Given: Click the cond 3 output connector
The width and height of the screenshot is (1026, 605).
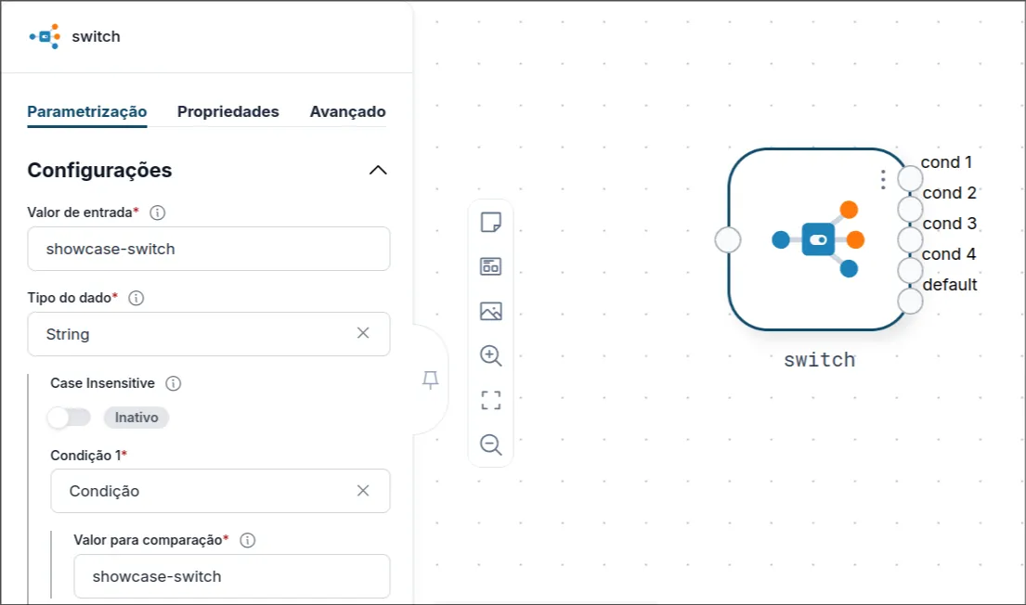Looking at the screenshot, I should pyautogui.click(x=910, y=240).
